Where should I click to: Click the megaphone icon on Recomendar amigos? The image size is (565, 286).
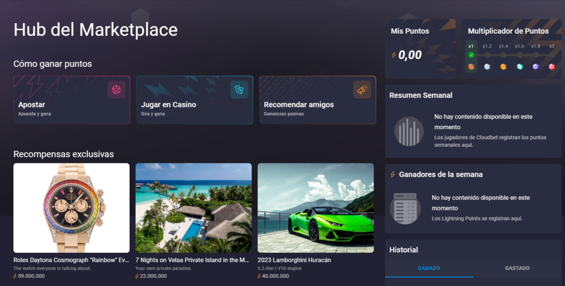coord(362,90)
